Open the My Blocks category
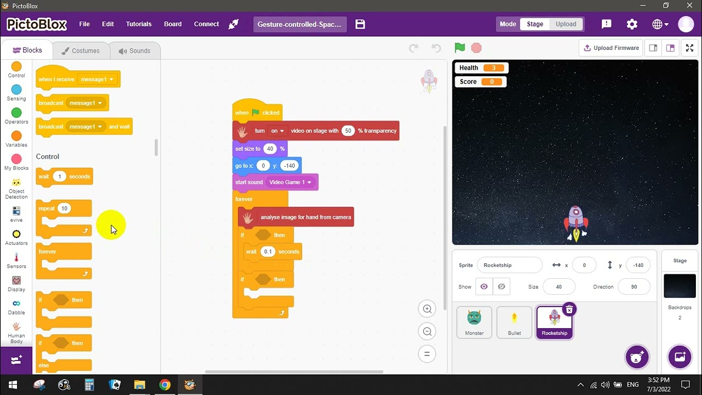The height and width of the screenshot is (395, 702). point(16,162)
